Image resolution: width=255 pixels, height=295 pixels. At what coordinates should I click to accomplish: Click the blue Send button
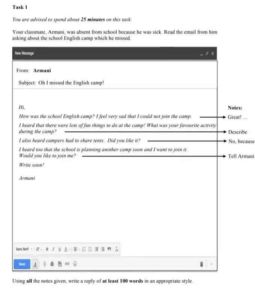pos(22,264)
